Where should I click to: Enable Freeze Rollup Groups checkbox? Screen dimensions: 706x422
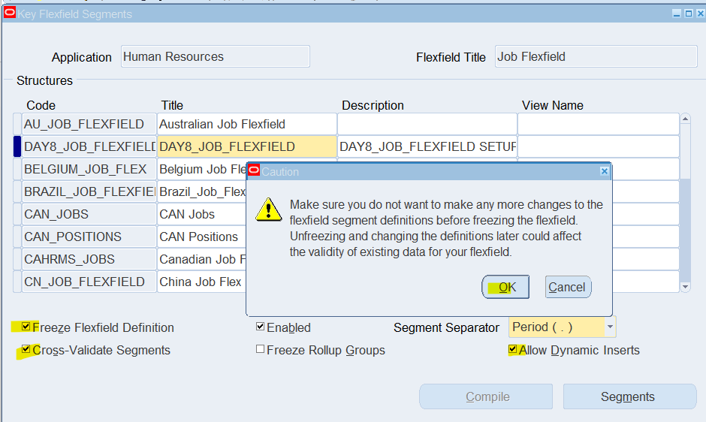pyautogui.click(x=261, y=349)
